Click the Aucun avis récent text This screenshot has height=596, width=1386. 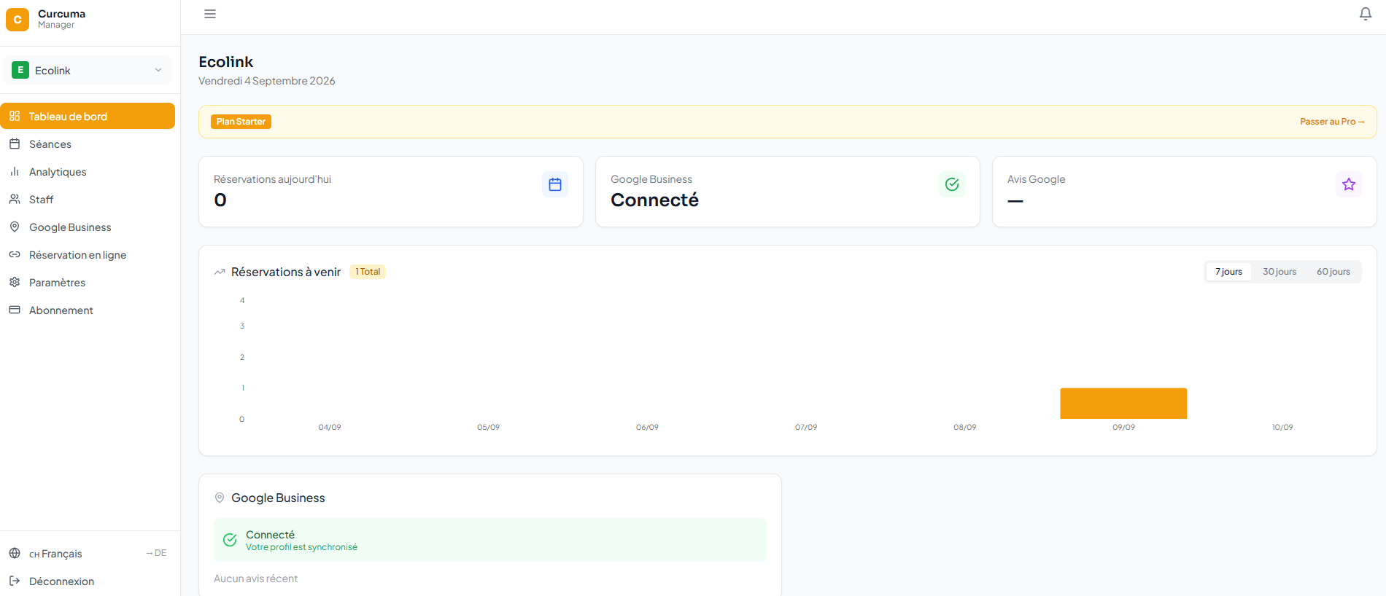pos(255,579)
